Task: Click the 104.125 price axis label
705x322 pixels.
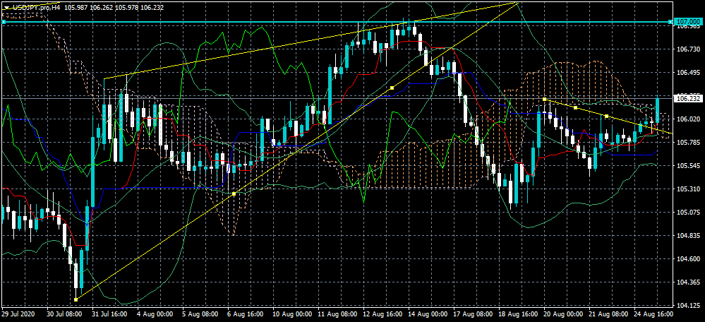Action: tap(687, 306)
